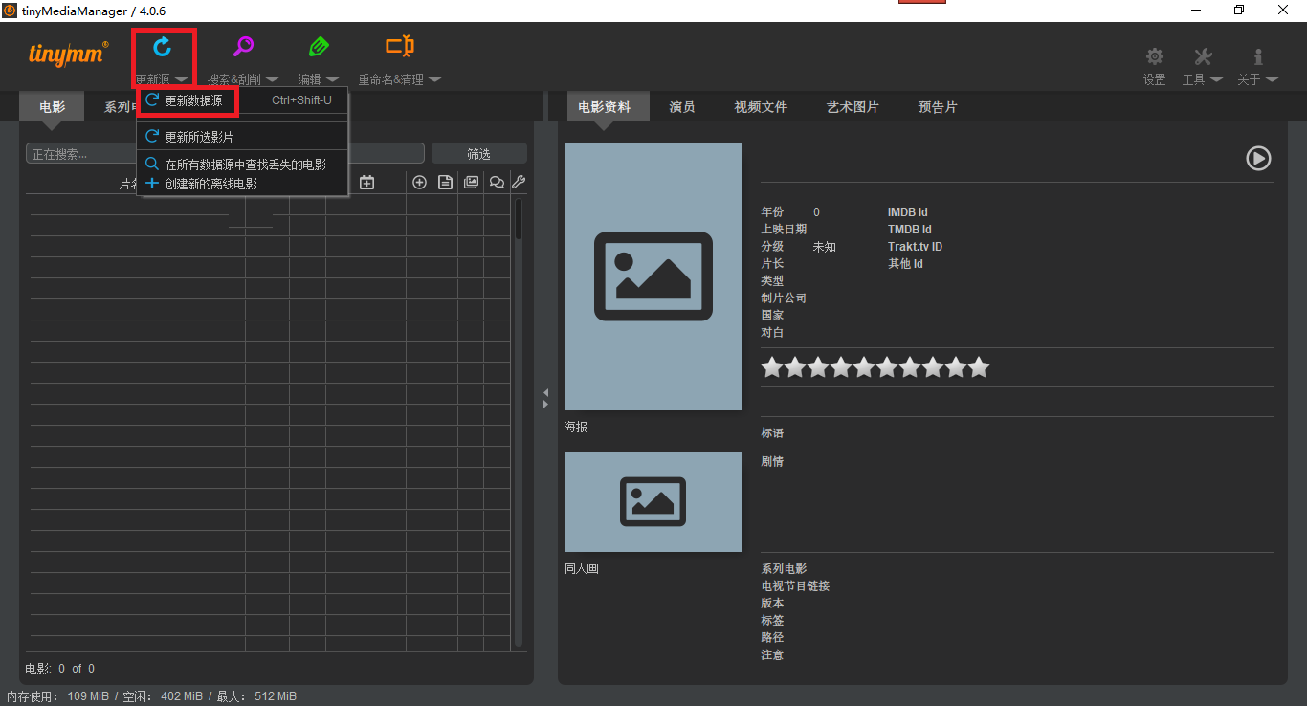Click the wrench column-settings icon in table header
The image size is (1307, 706).
coord(519,182)
